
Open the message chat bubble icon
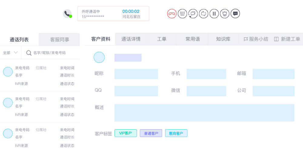(235, 14)
